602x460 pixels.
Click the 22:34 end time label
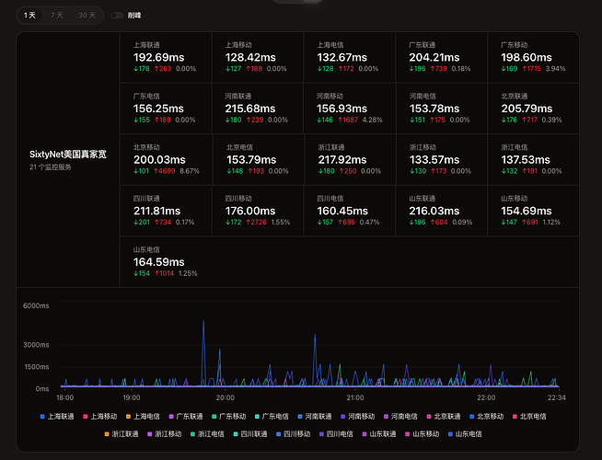[556, 397]
